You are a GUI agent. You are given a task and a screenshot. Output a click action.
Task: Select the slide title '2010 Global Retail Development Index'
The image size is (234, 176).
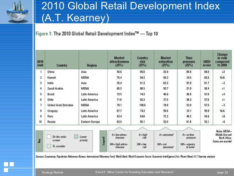pos(130,6)
